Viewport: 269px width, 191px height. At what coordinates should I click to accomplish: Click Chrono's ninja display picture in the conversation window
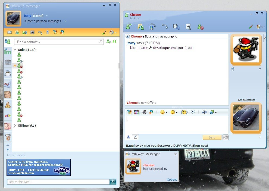point(246,49)
